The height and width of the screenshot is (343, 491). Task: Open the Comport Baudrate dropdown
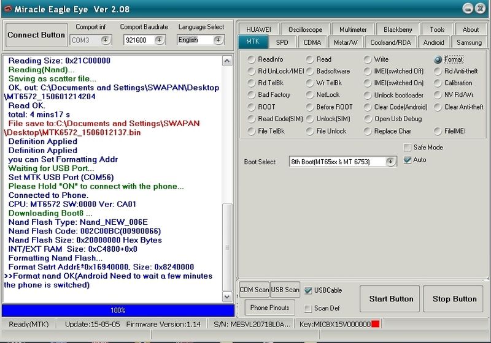coord(160,40)
